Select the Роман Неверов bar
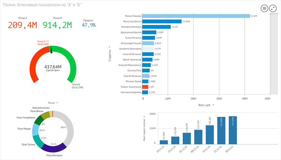 (196, 16)
